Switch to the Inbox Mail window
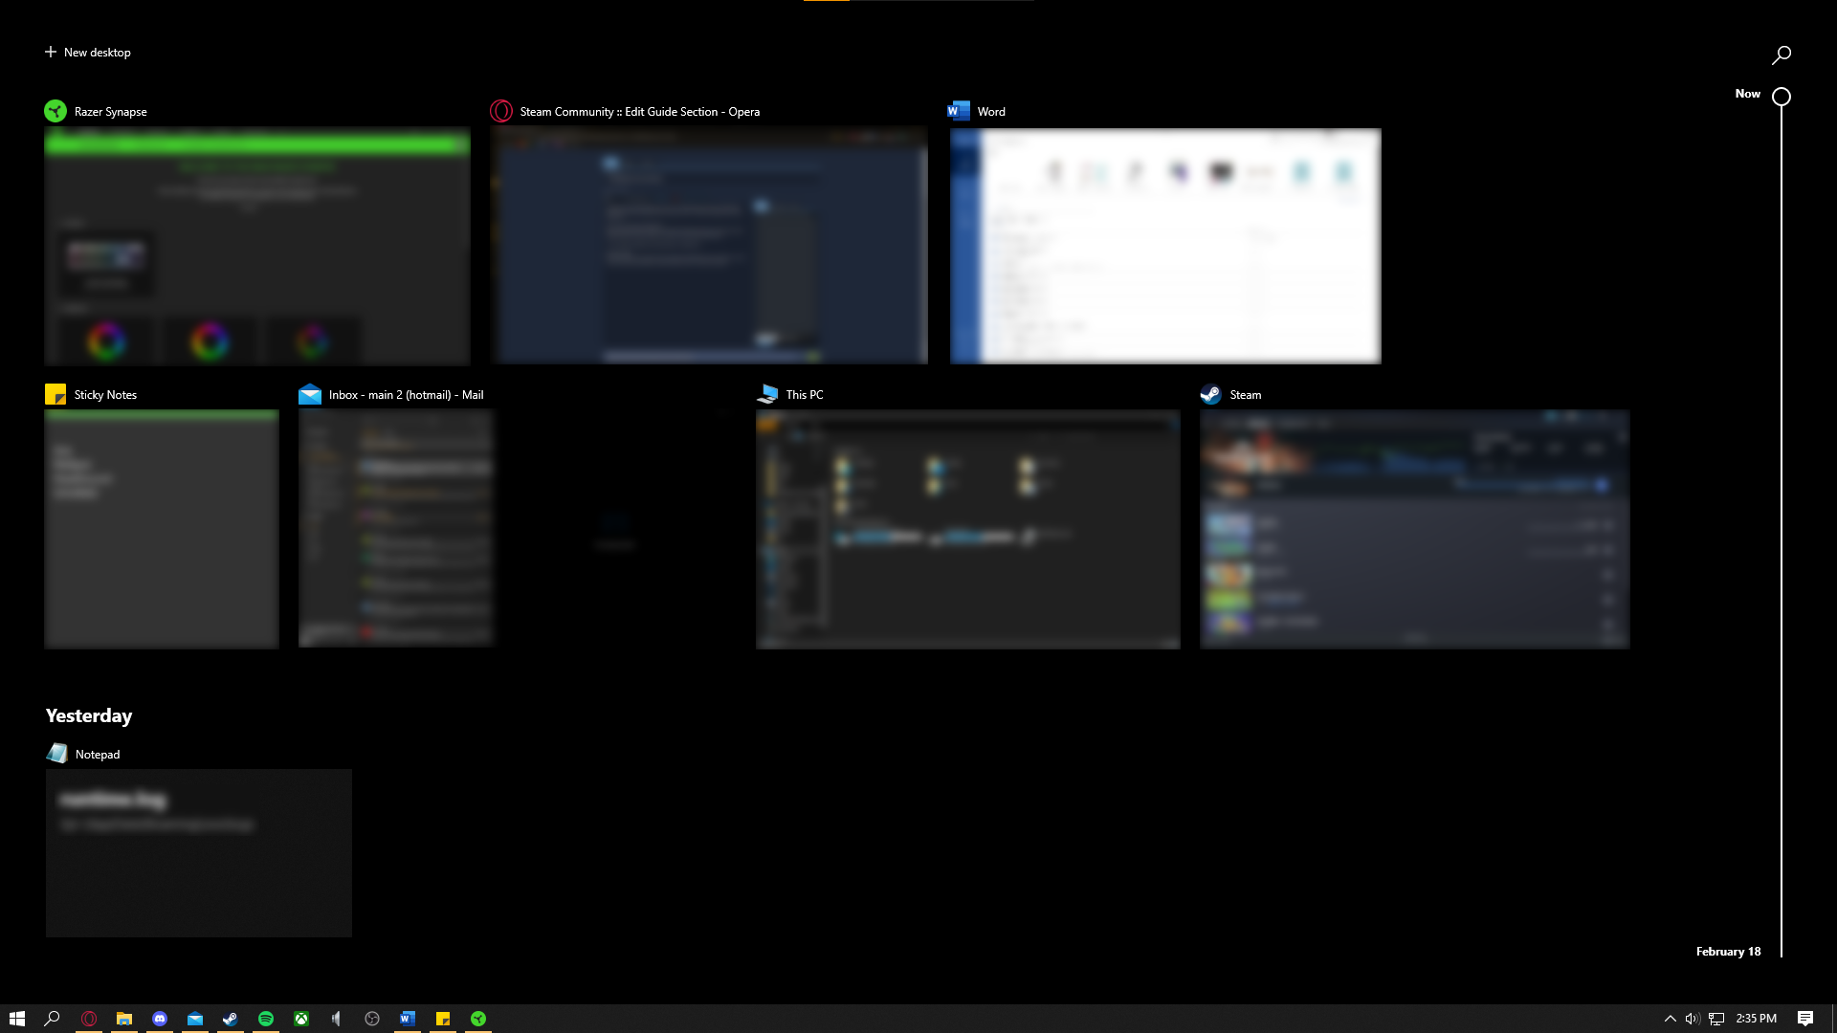 pos(396,529)
